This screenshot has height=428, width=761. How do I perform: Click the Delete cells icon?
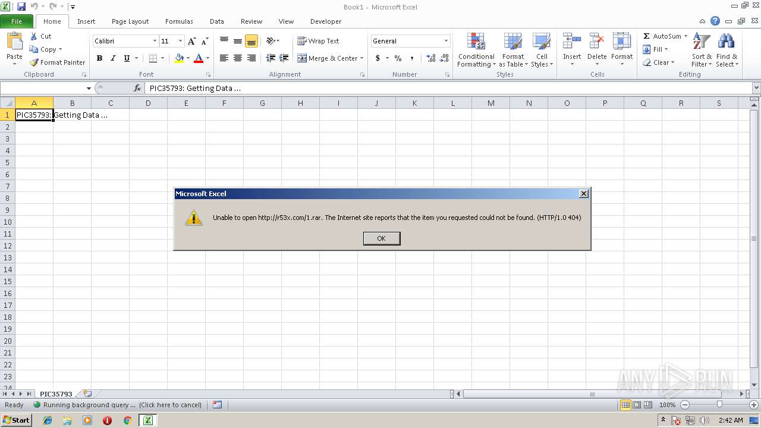[597, 41]
